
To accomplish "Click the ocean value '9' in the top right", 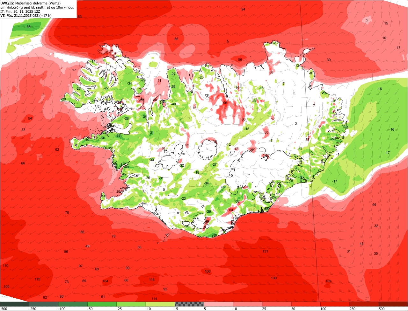I will (367, 20).
